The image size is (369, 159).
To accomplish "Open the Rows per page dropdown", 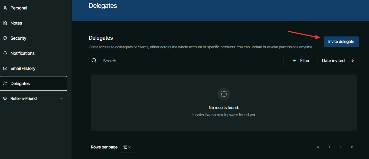I will point(127,147).
